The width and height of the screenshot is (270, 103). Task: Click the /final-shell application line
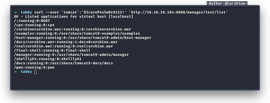click(x=52, y=50)
